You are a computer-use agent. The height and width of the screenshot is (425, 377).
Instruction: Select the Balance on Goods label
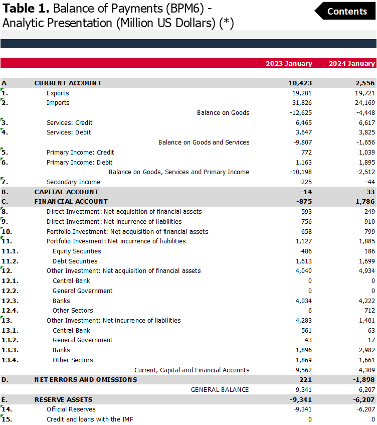[x=223, y=113]
